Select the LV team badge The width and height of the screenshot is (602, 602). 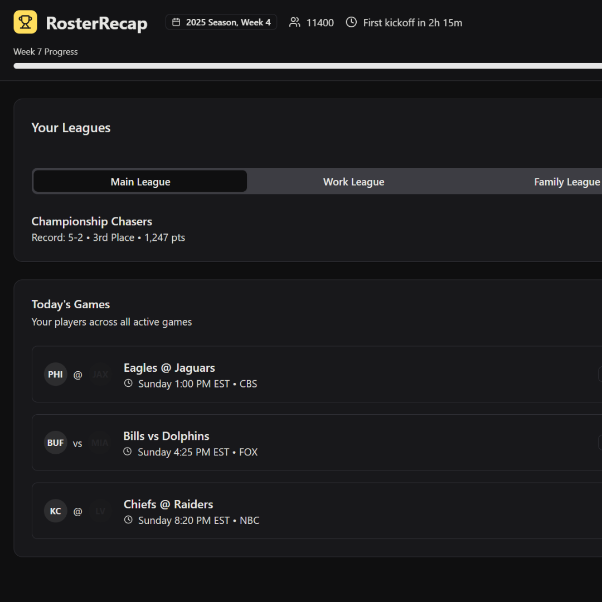pyautogui.click(x=100, y=511)
